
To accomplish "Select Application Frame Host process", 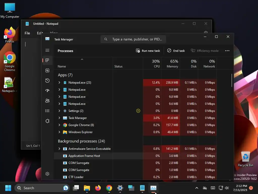I will [135, 156].
